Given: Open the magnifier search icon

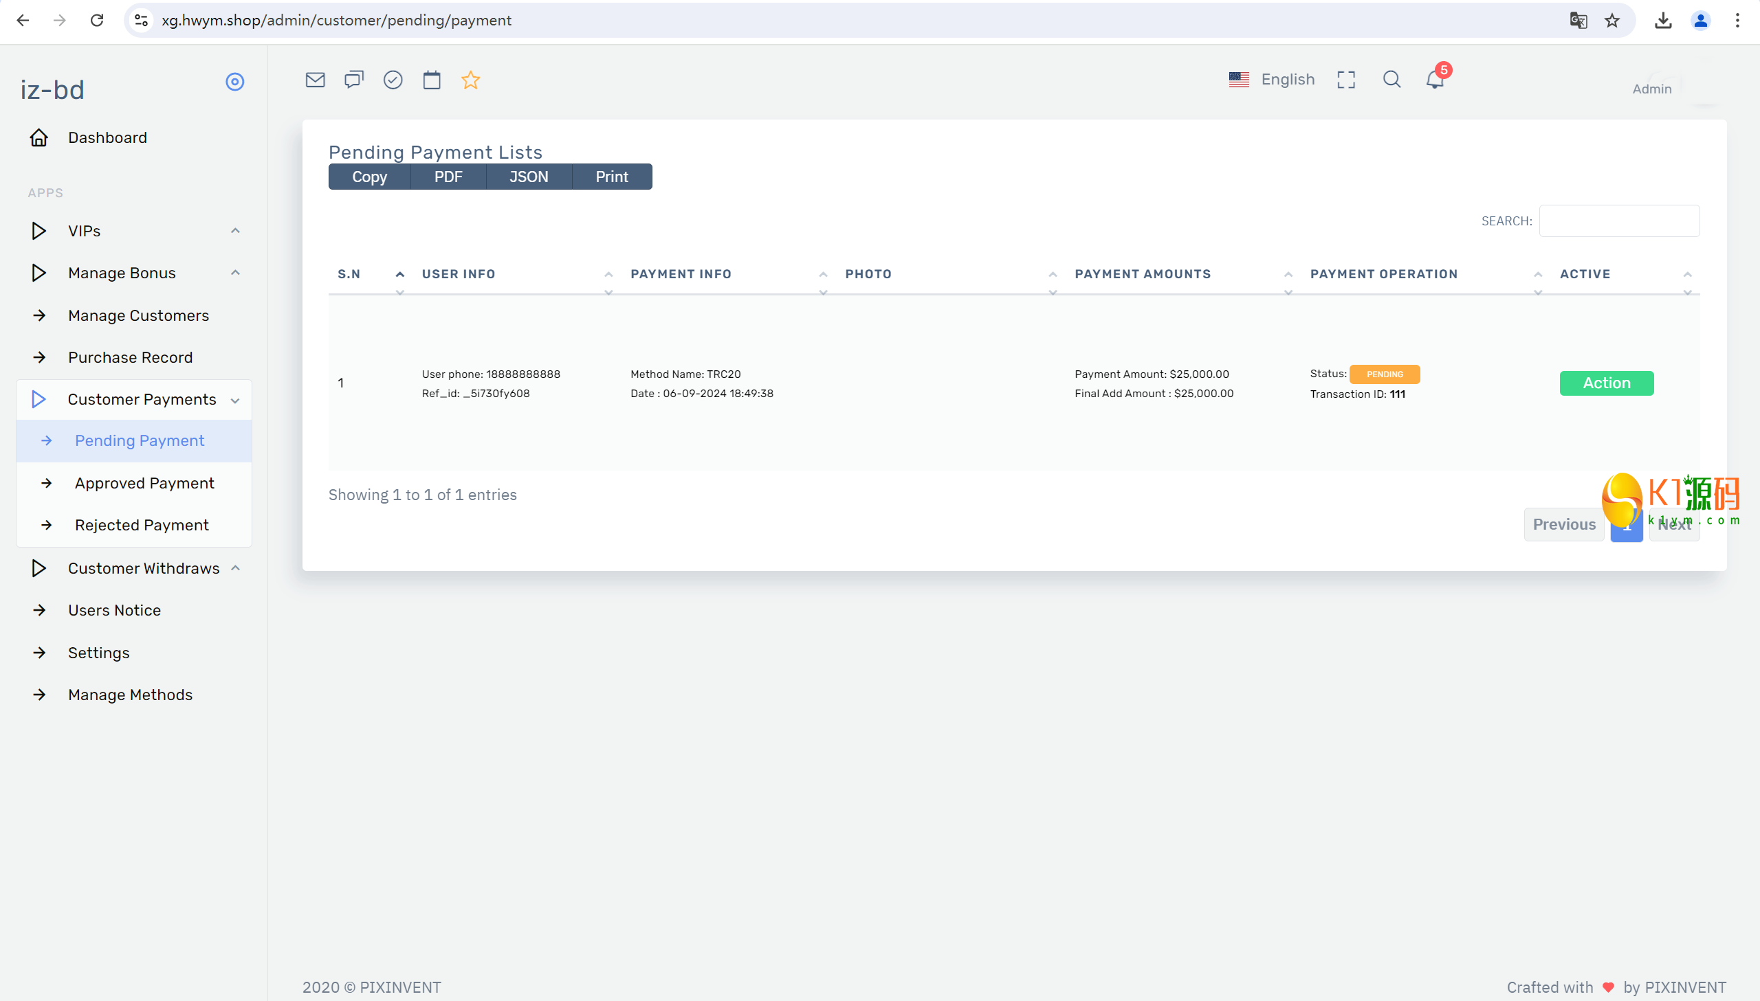Looking at the screenshot, I should [x=1391, y=80].
